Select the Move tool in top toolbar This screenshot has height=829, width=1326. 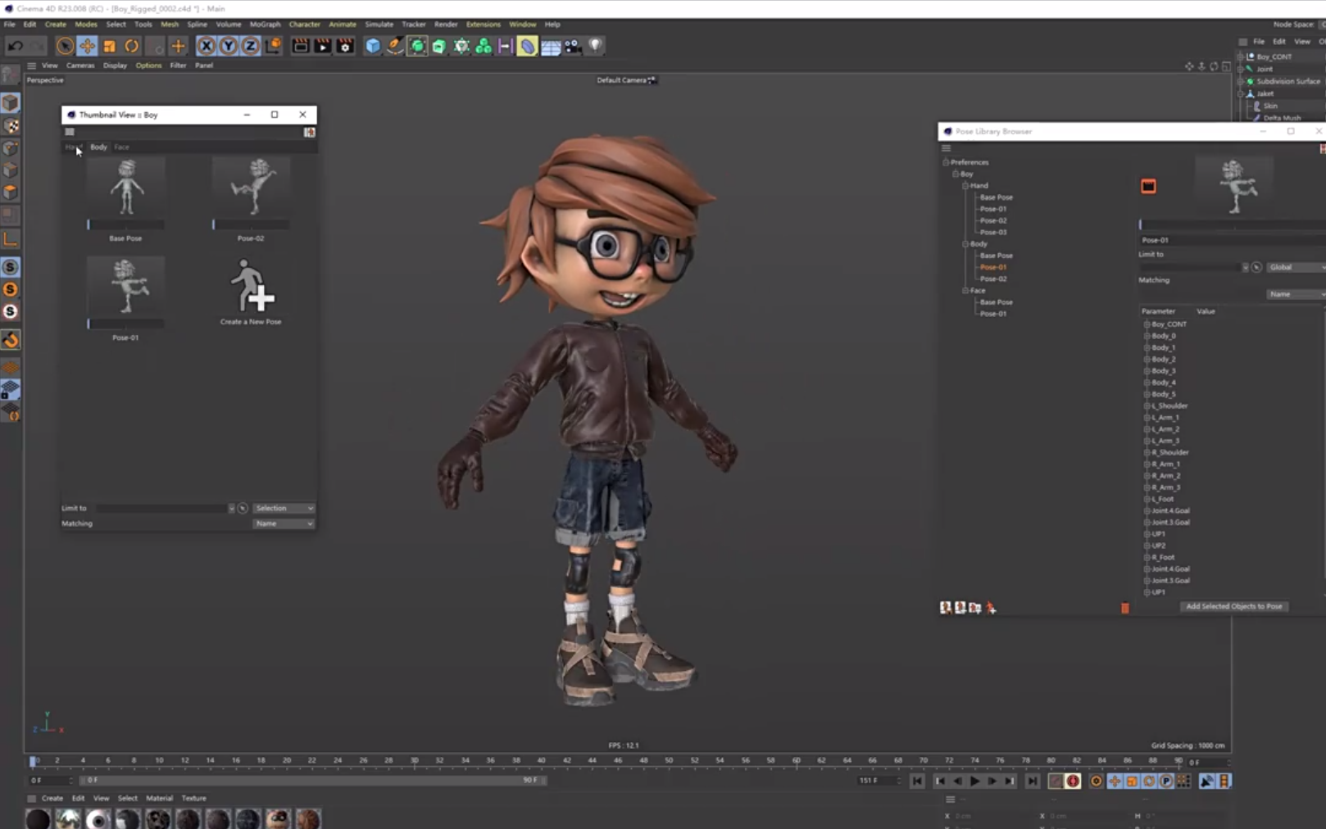(87, 46)
